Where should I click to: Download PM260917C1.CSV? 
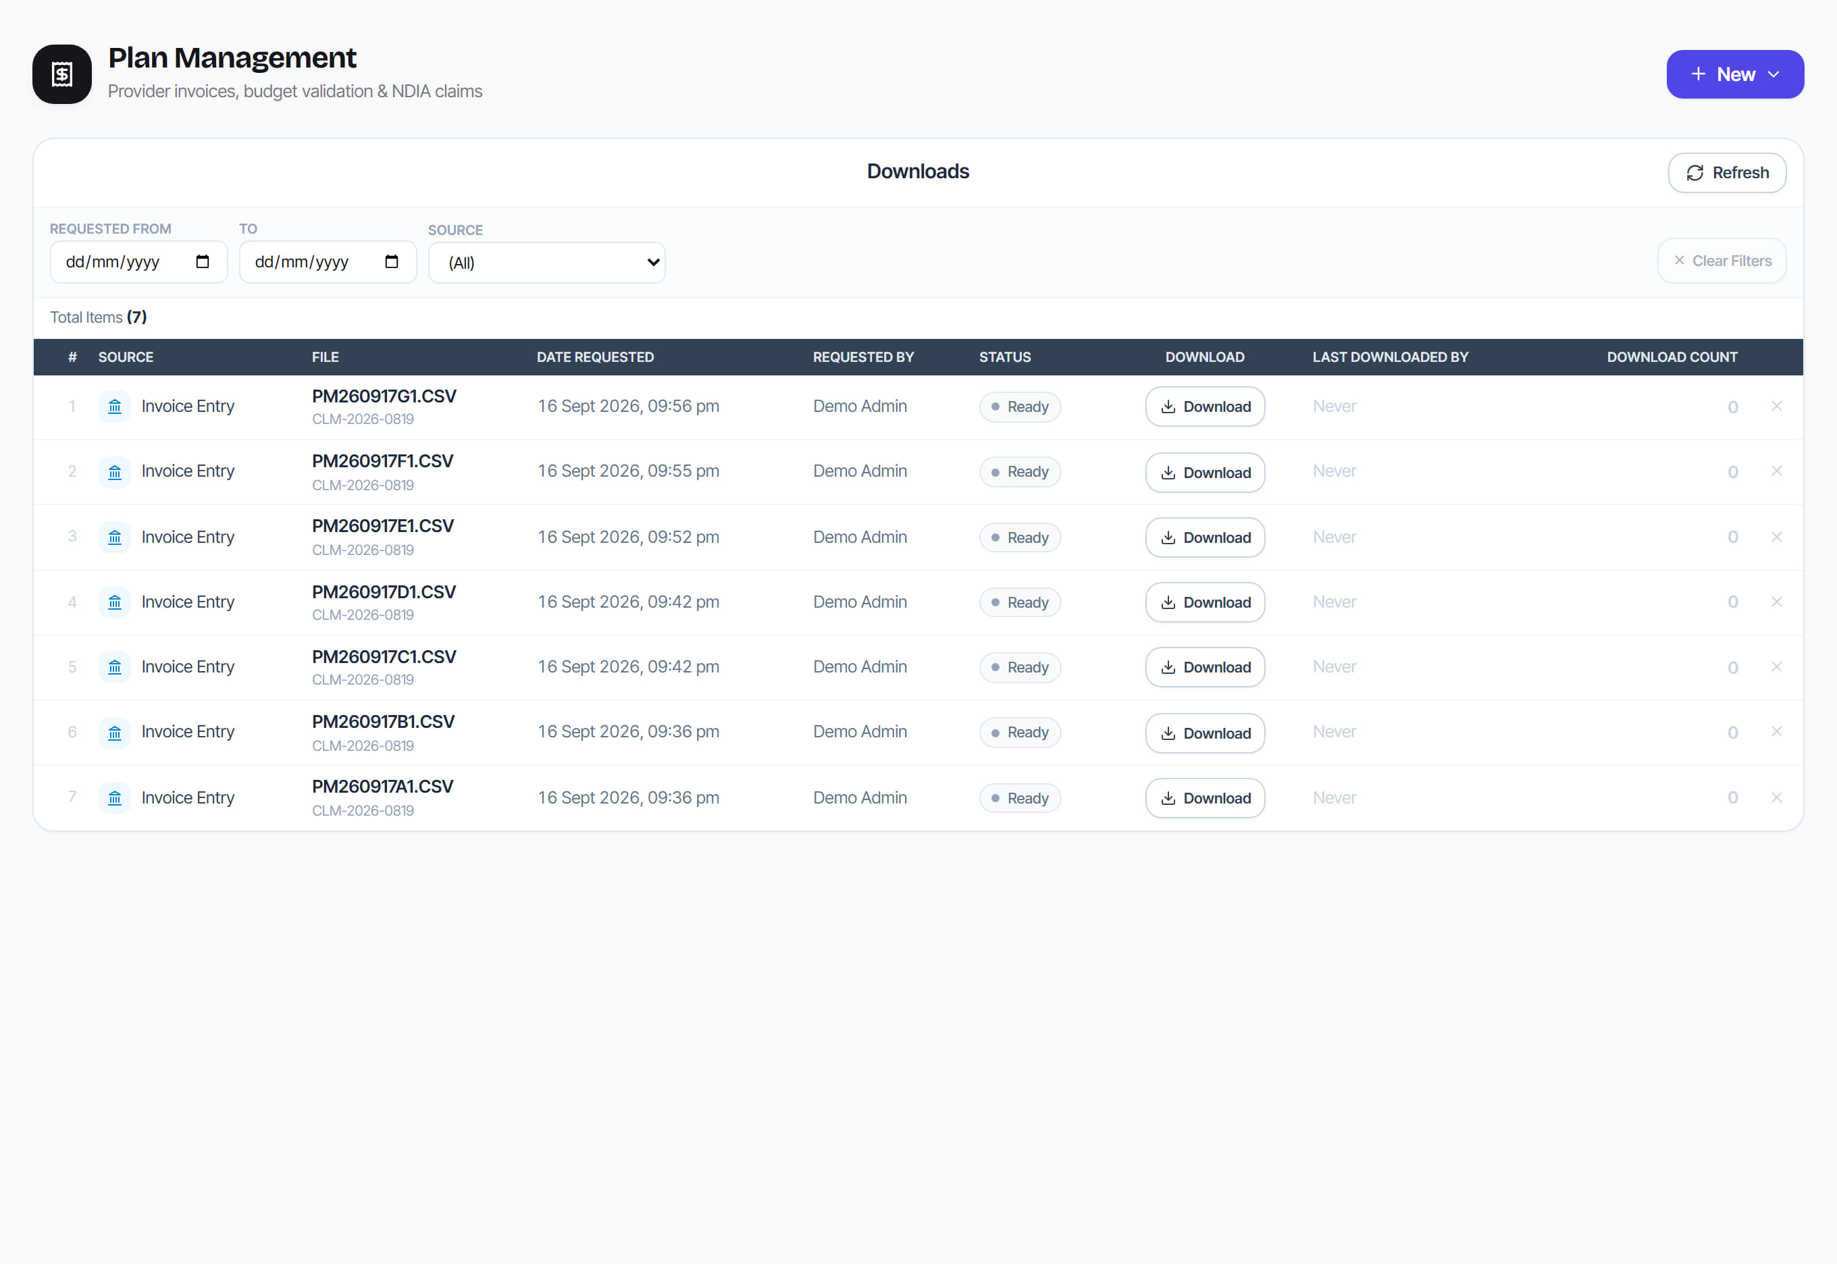pyautogui.click(x=1205, y=668)
